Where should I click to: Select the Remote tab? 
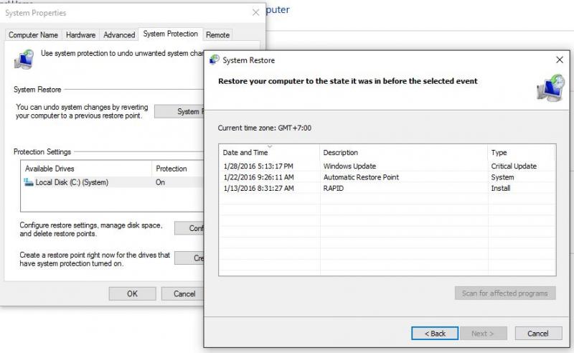[218, 34]
